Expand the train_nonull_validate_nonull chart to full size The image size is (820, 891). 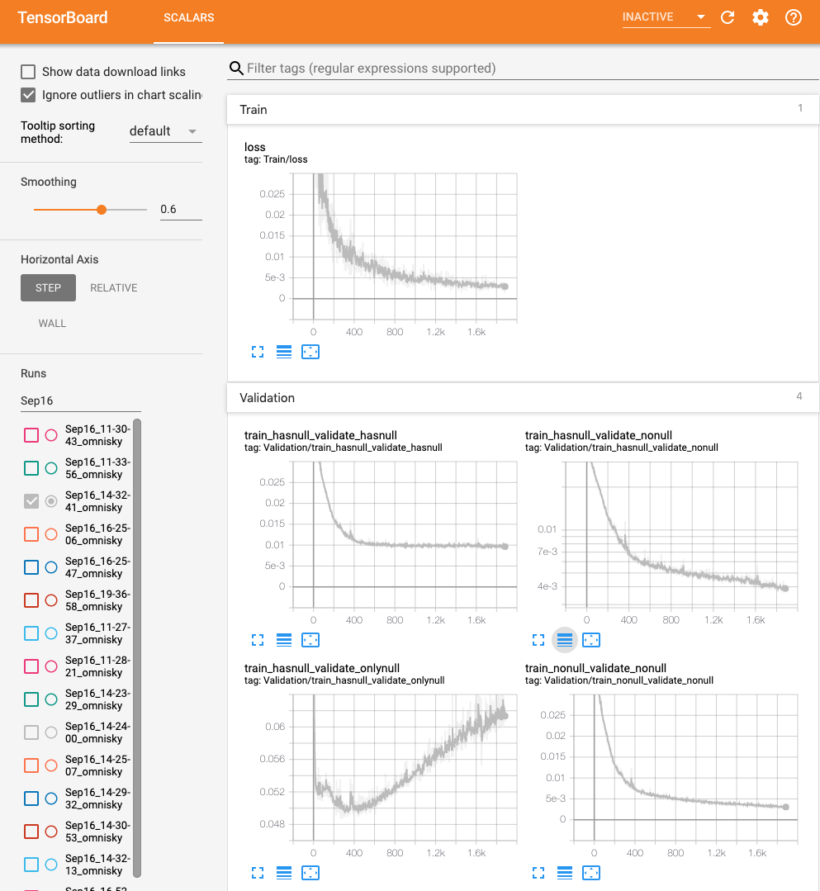coord(538,873)
